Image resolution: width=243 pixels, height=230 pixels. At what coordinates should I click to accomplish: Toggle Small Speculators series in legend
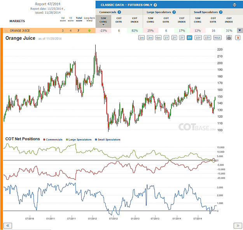(x=108, y=139)
